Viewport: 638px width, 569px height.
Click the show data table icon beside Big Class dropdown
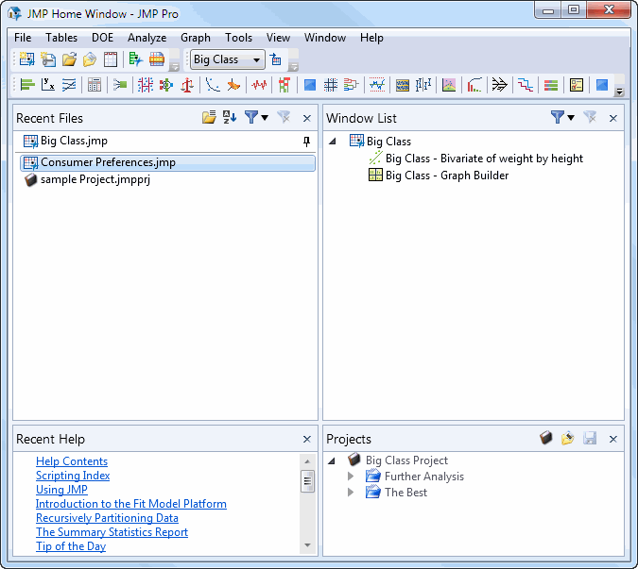coord(276,59)
